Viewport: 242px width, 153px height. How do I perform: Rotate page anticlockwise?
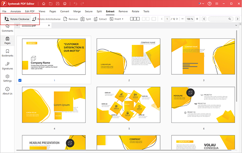(x=46, y=19)
